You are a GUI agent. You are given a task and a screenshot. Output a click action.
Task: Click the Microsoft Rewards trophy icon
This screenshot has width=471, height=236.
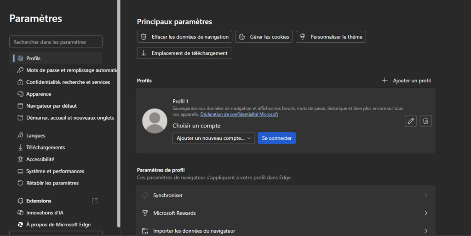click(x=145, y=213)
